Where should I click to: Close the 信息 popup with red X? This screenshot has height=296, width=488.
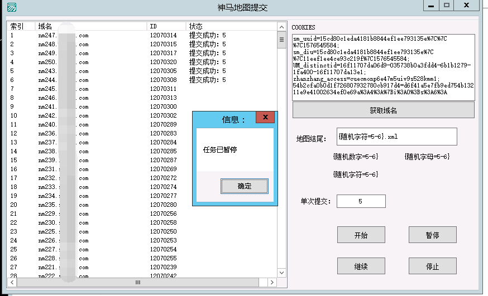pos(265,117)
